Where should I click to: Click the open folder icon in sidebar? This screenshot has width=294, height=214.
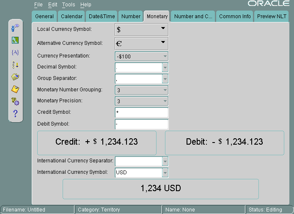click(15, 77)
